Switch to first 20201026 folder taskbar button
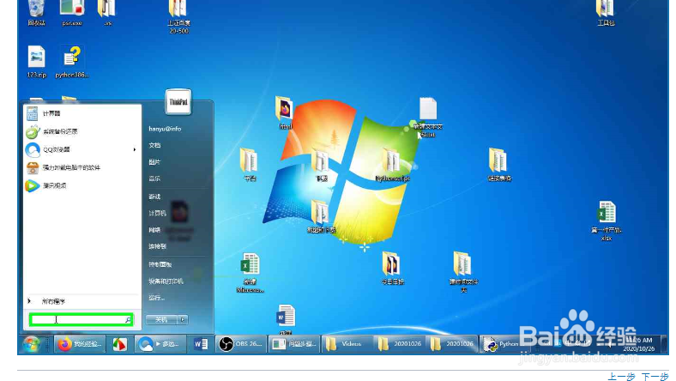676x381 pixels. click(x=399, y=344)
